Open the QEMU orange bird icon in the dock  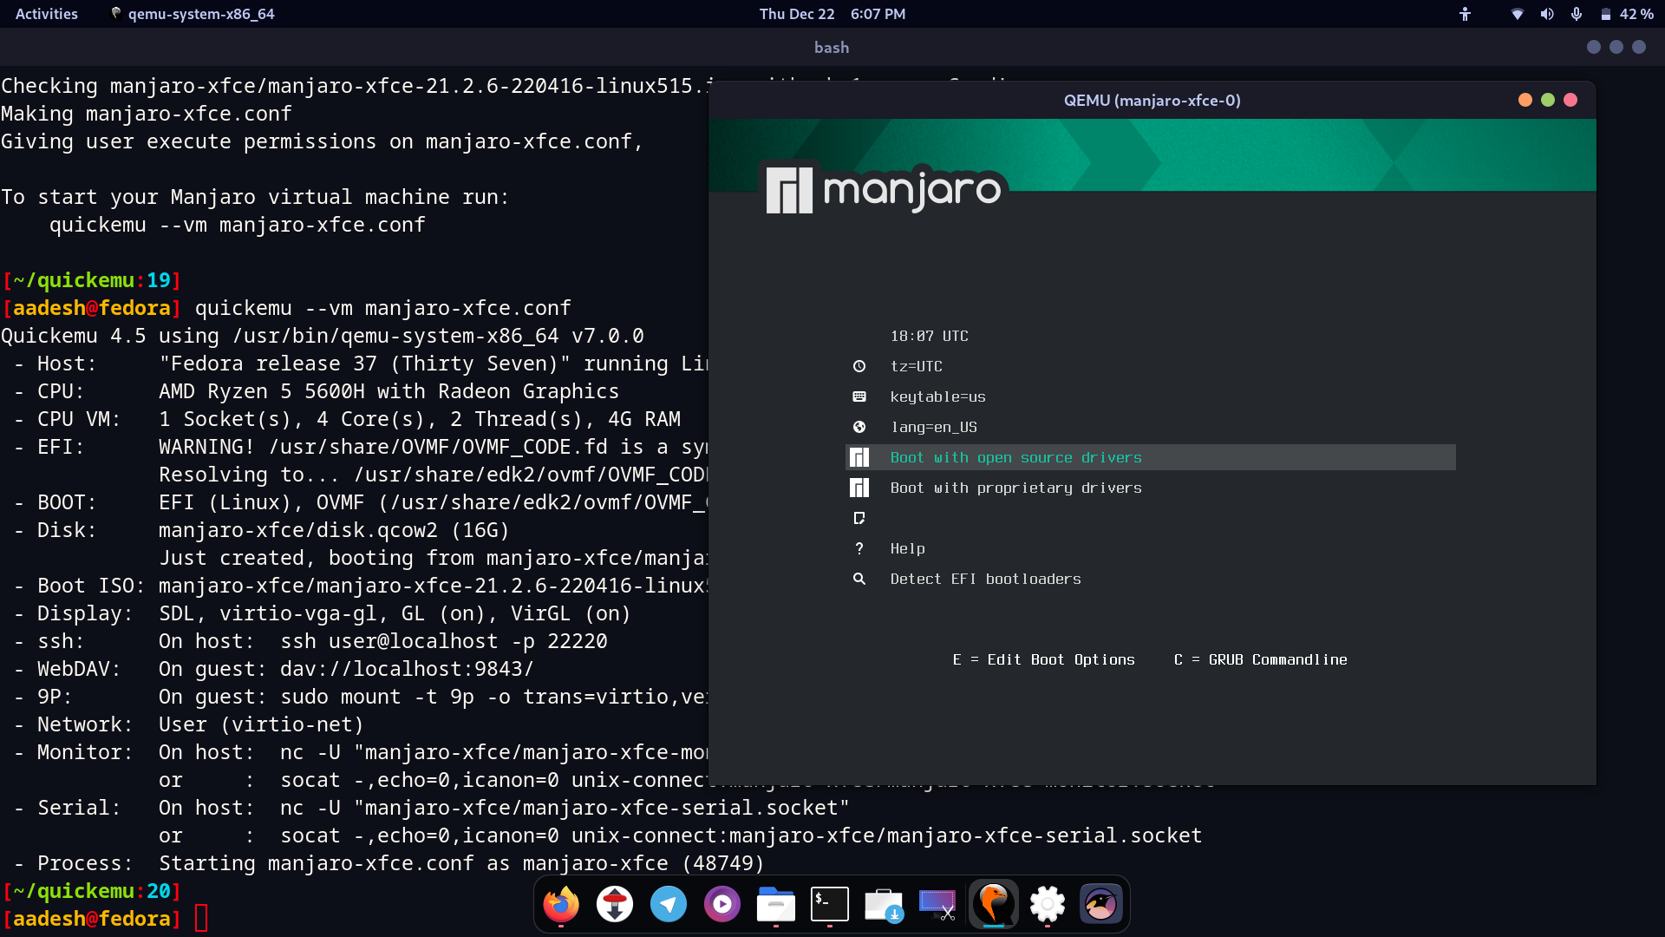pos(994,904)
